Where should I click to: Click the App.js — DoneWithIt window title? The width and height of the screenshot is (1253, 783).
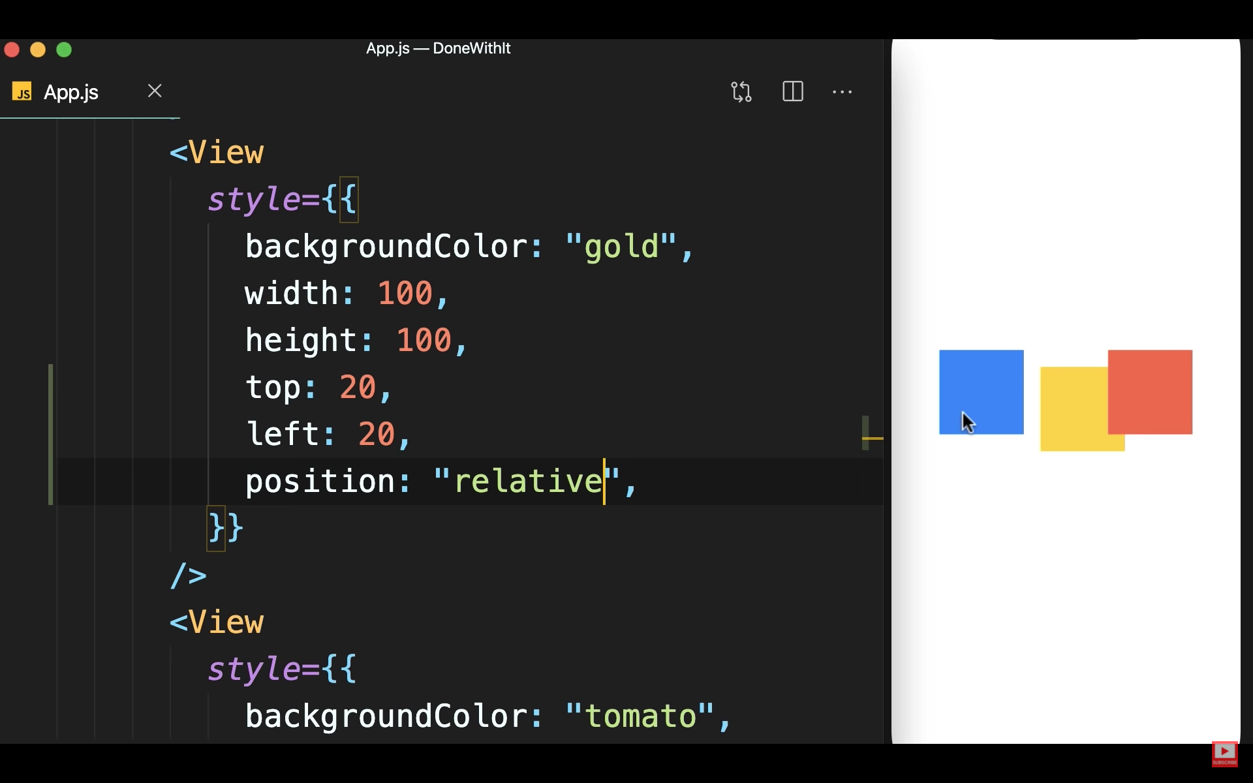tap(438, 48)
